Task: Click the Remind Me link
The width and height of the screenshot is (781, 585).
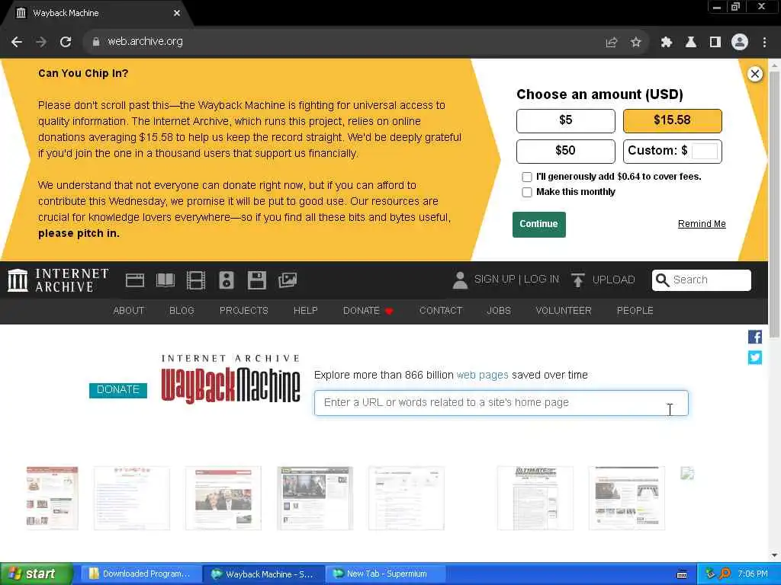Action: (702, 224)
